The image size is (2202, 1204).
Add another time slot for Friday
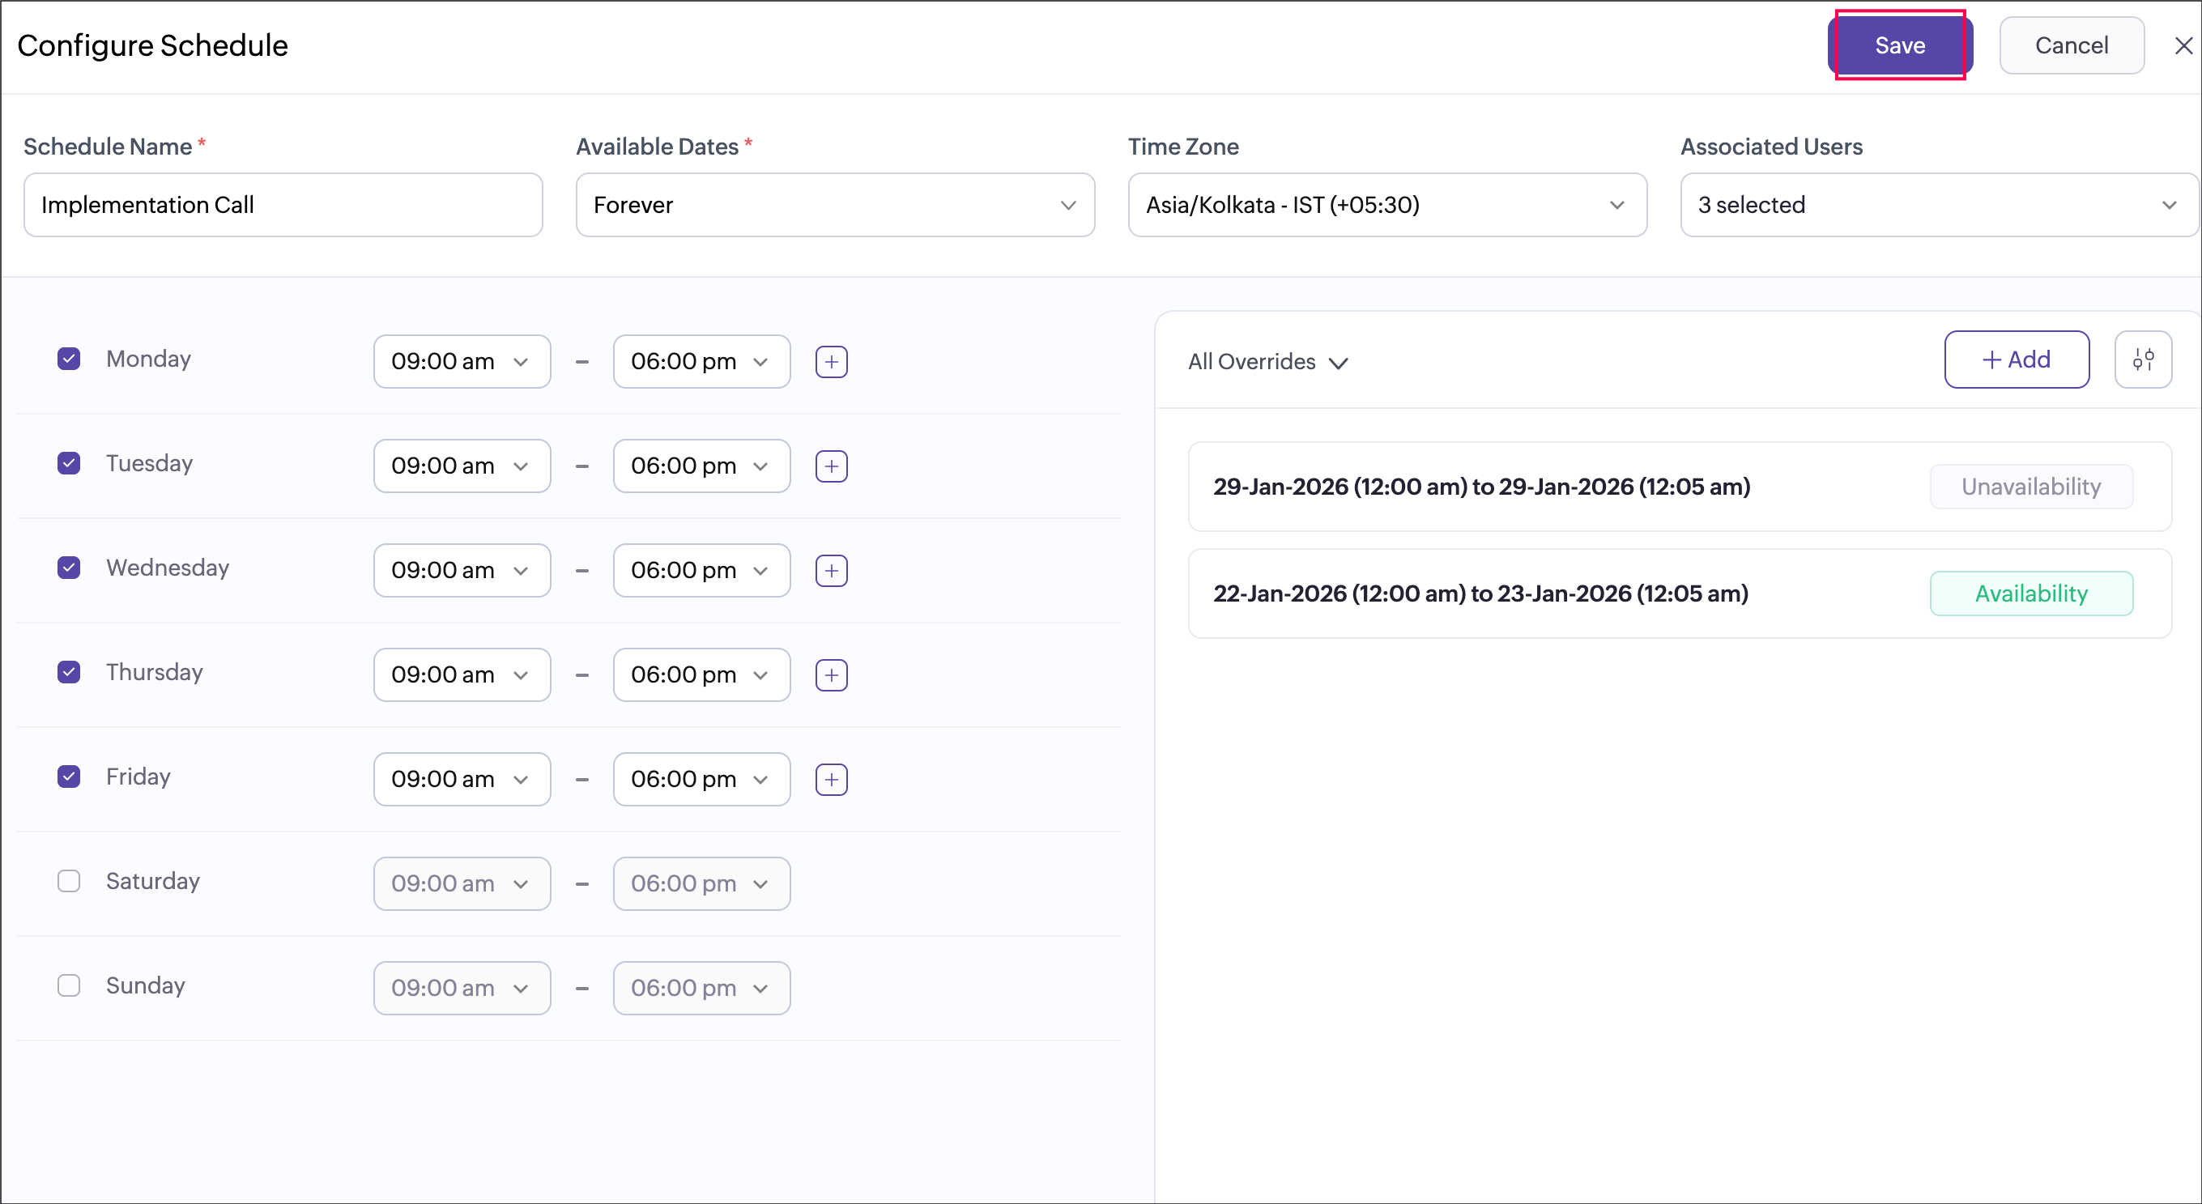click(x=831, y=779)
